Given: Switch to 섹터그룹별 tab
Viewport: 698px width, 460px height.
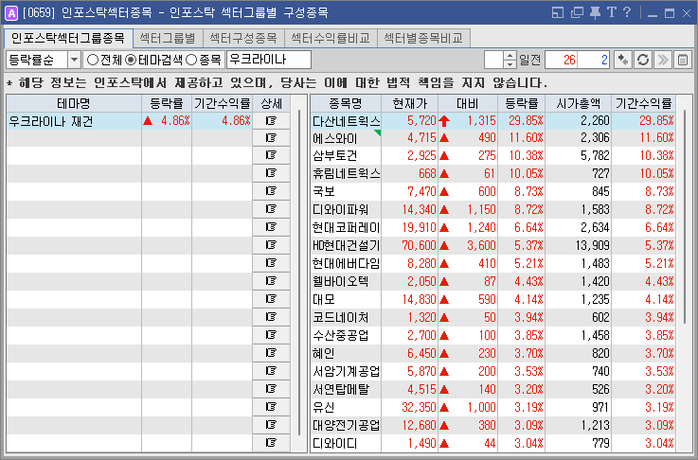Looking at the screenshot, I should click(x=168, y=38).
